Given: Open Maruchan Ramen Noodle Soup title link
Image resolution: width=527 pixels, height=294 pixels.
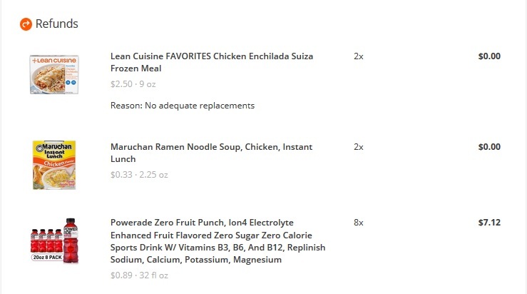Looking at the screenshot, I should click(x=211, y=153).
